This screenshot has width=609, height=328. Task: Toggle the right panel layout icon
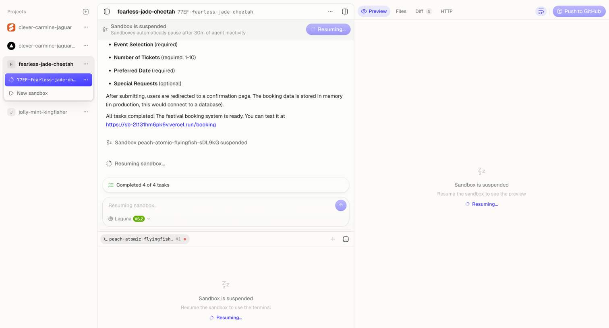345,12
